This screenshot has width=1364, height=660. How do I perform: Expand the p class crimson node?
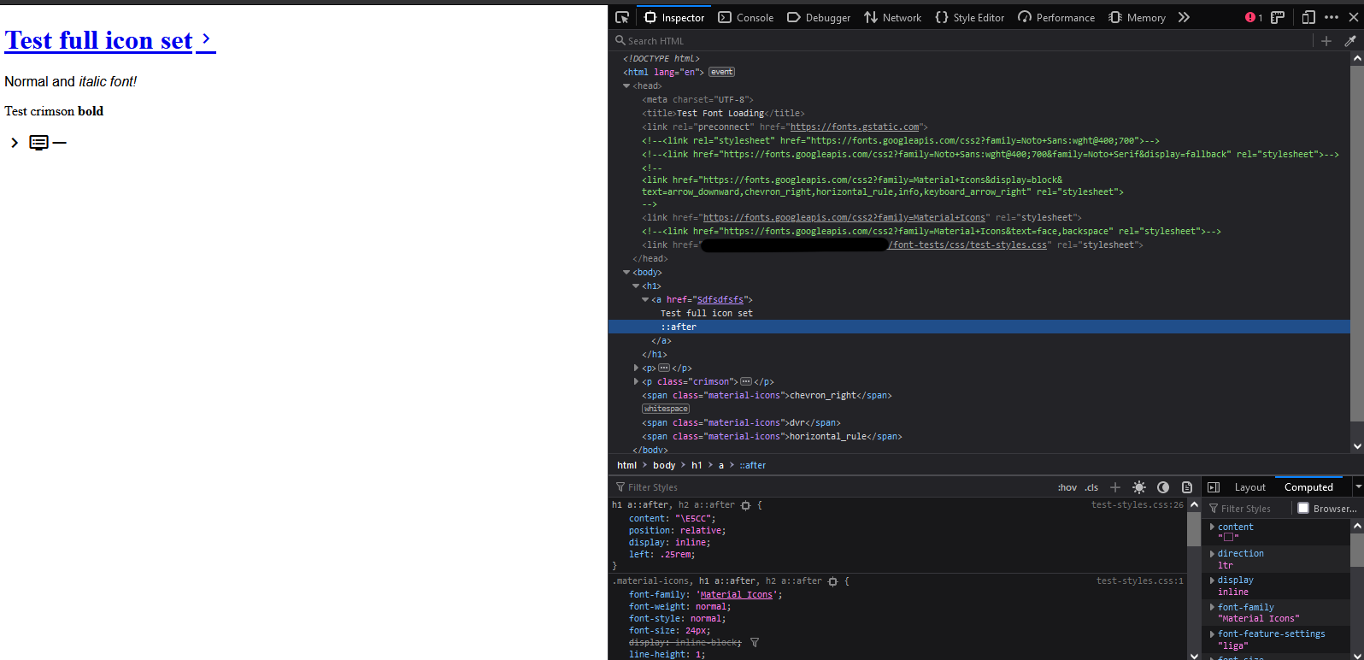point(636,381)
